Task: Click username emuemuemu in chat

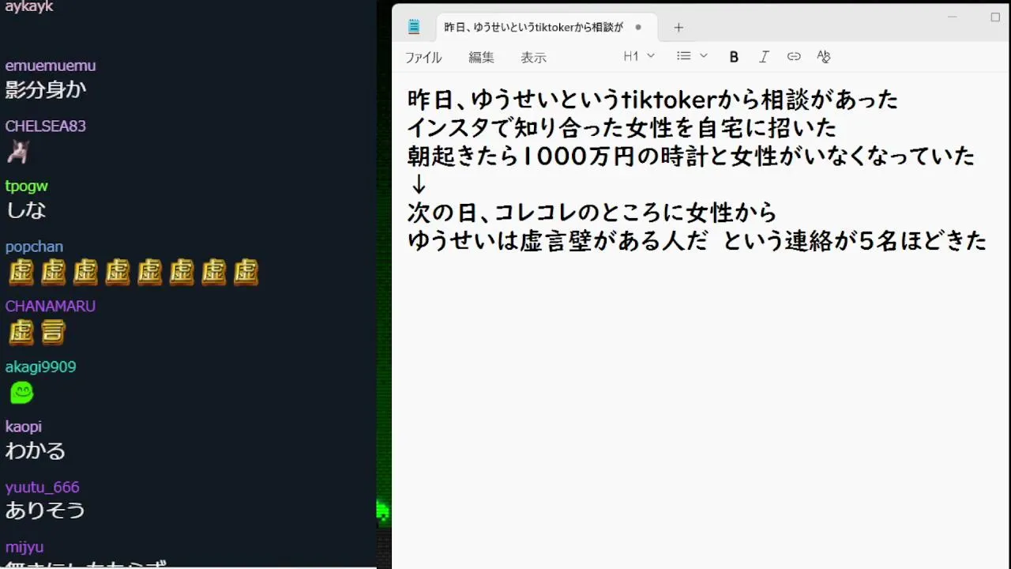Action: pos(51,66)
